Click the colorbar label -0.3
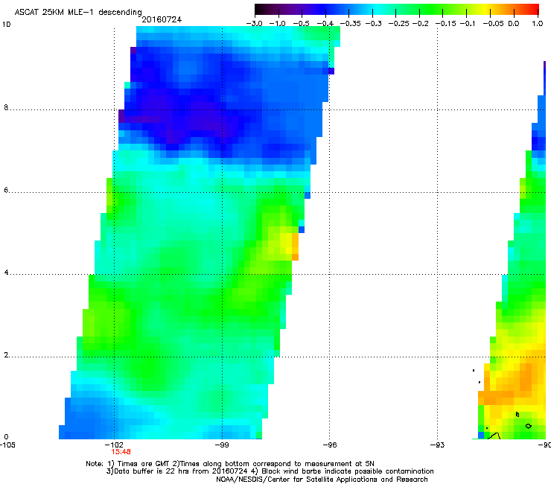The image size is (551, 484). coord(374,24)
